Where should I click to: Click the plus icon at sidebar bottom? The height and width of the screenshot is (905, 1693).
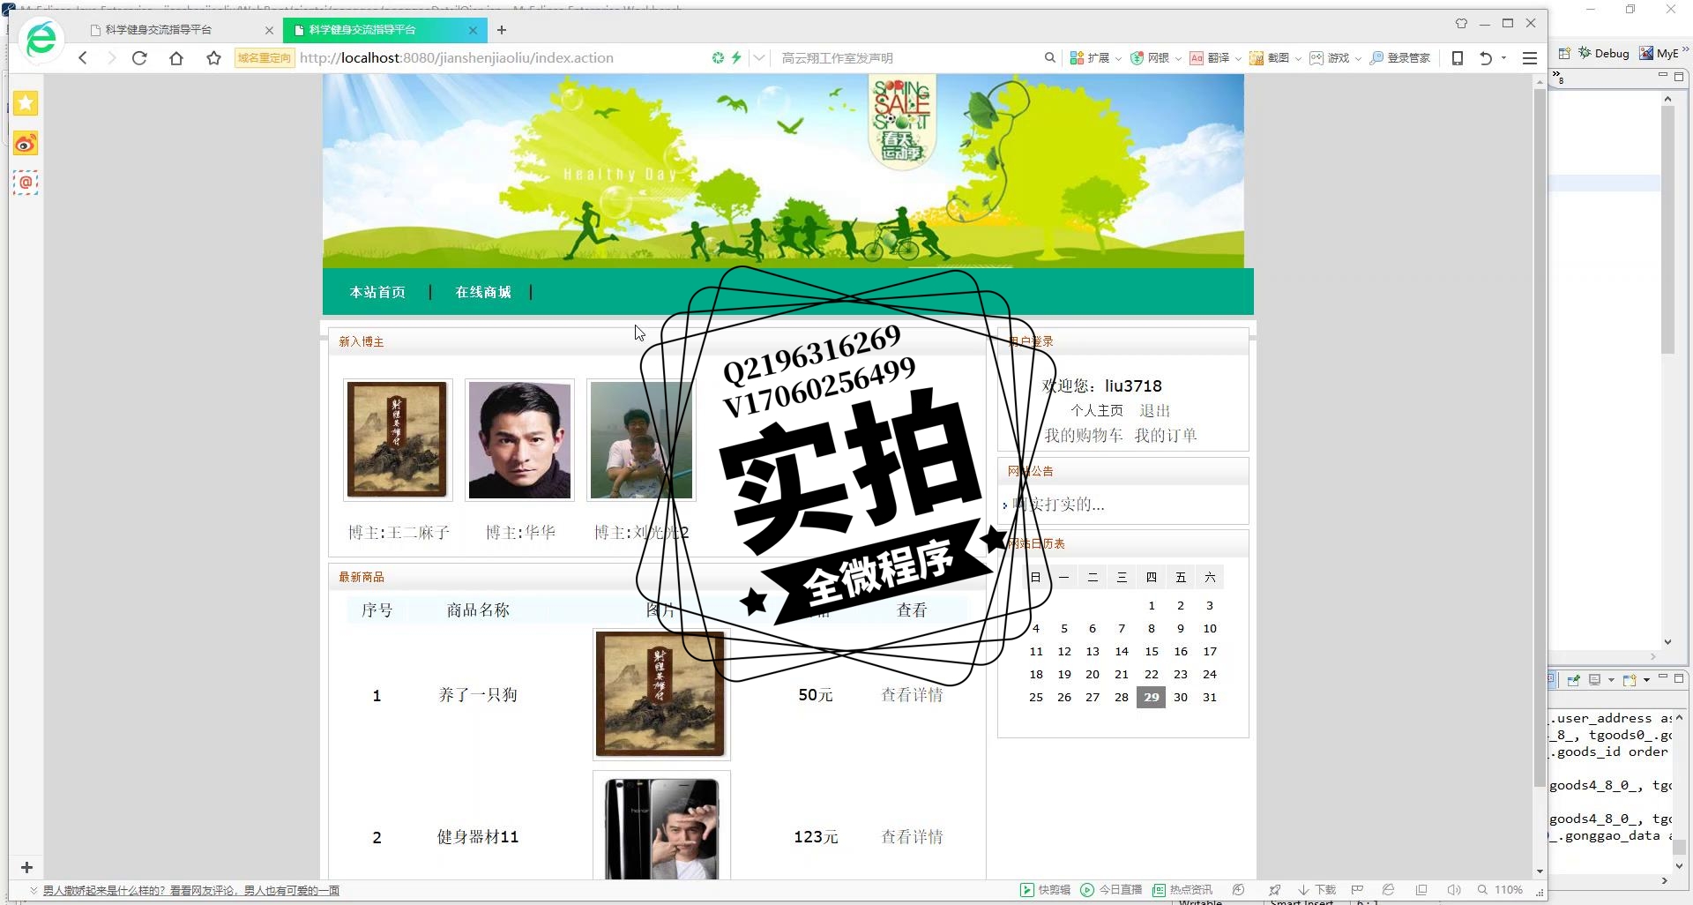pyautogui.click(x=26, y=868)
